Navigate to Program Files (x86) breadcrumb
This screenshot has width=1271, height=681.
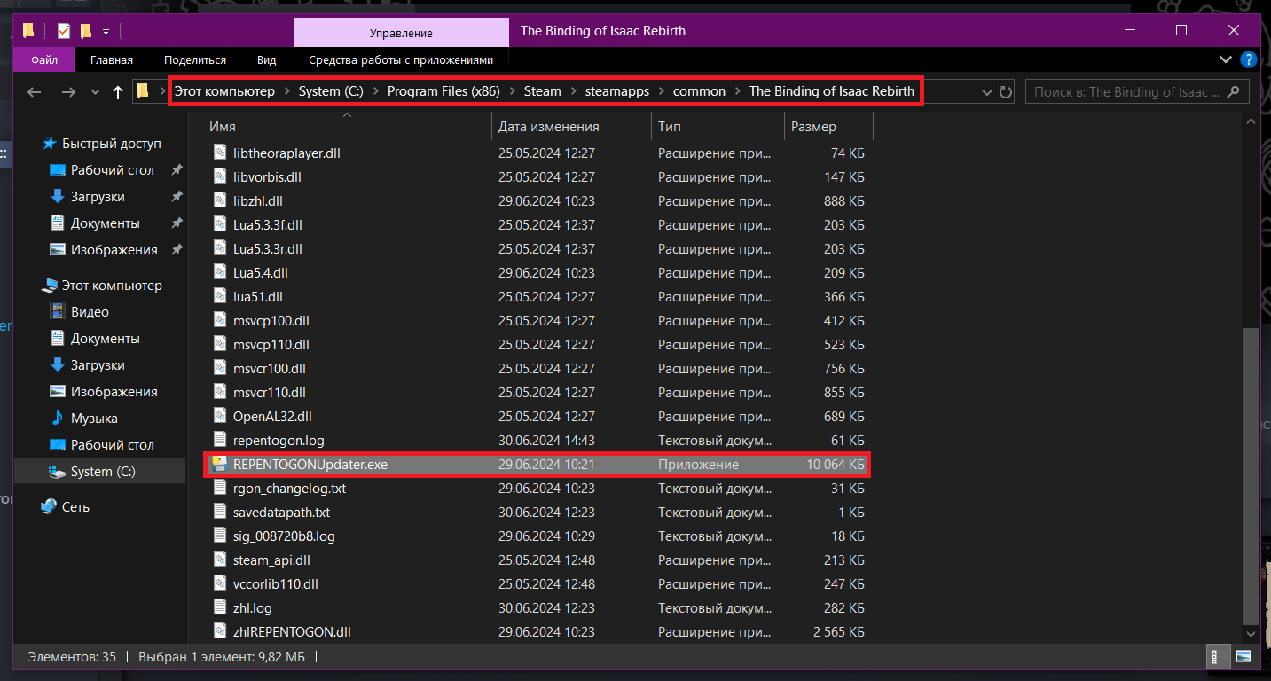[444, 91]
